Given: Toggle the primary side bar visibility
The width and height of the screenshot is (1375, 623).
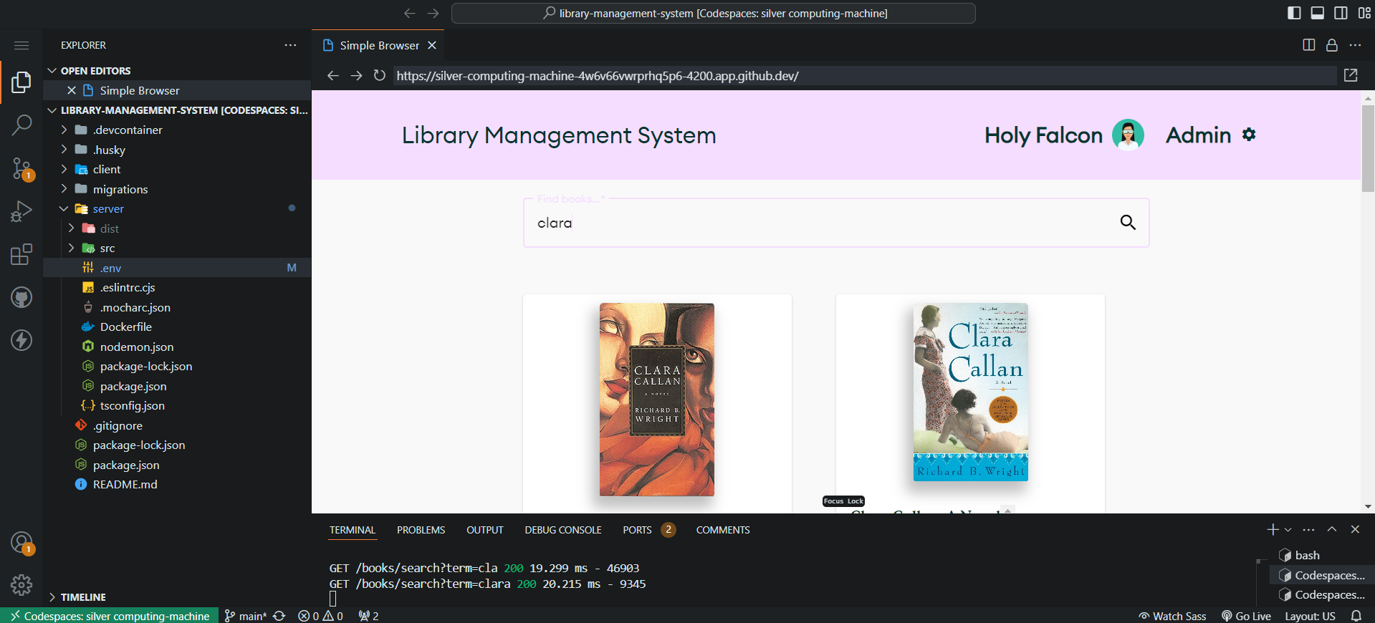Looking at the screenshot, I should tap(1294, 13).
